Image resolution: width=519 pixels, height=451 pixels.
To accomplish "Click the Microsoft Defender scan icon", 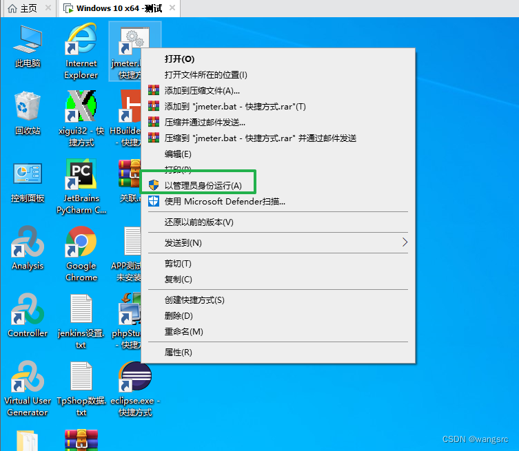I will [x=154, y=201].
